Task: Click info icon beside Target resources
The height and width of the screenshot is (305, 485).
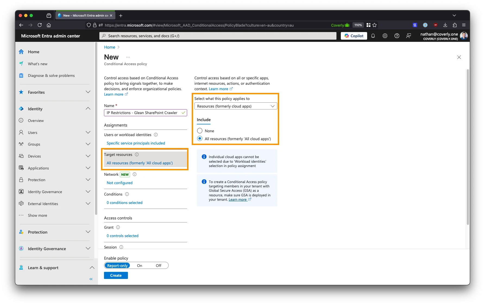Action: (137, 155)
